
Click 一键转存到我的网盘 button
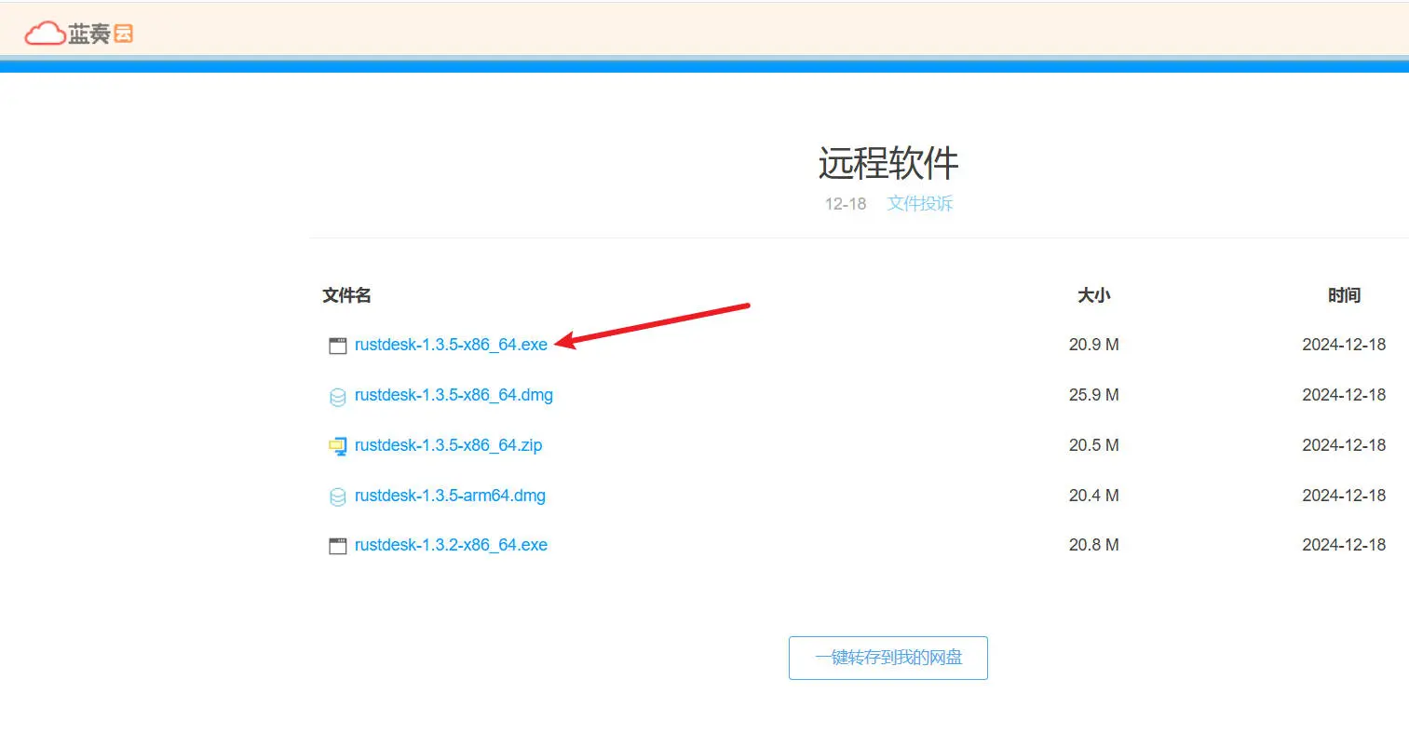[x=888, y=658]
